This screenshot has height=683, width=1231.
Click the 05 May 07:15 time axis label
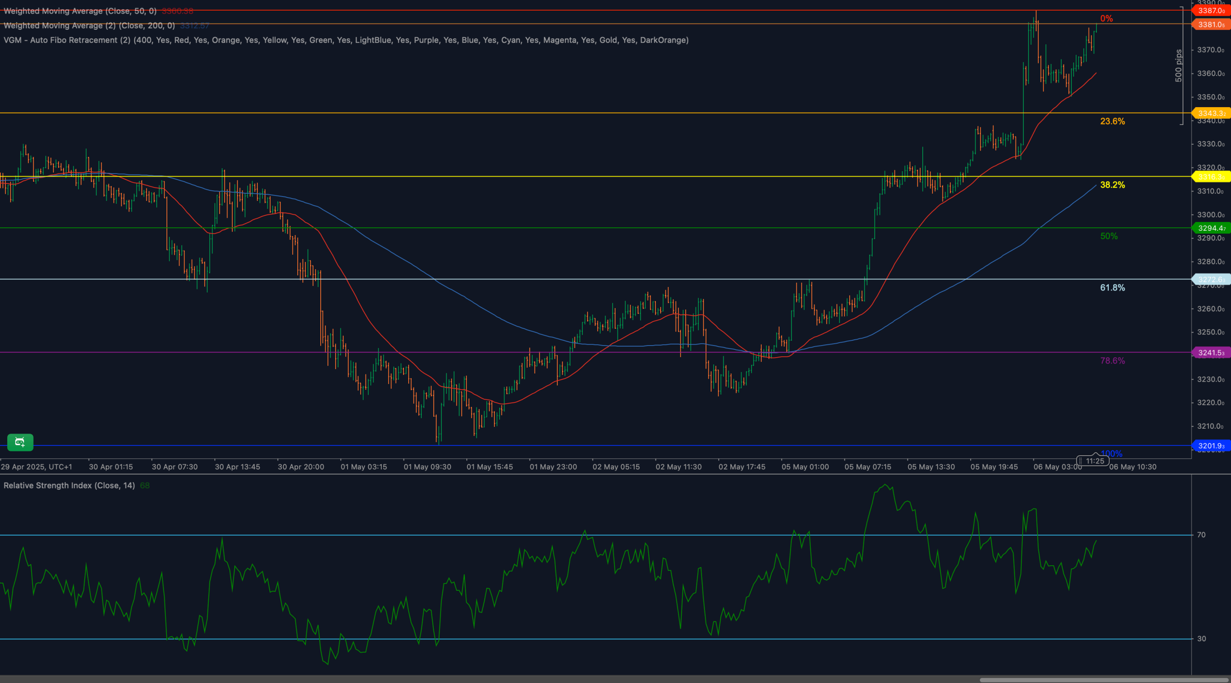[x=867, y=467]
